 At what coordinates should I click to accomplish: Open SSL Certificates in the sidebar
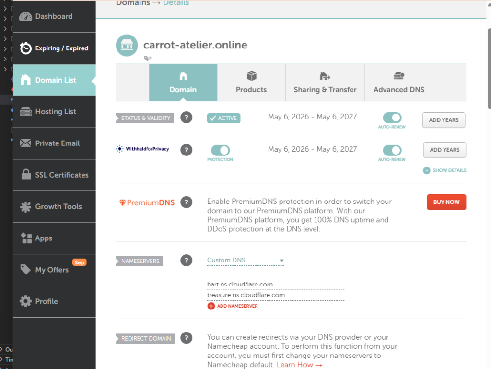pos(55,175)
